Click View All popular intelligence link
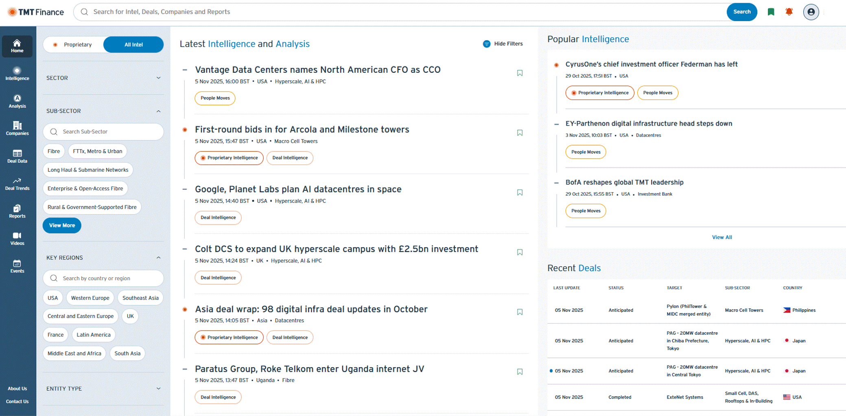Viewport: 846px width, 416px height. pos(721,237)
